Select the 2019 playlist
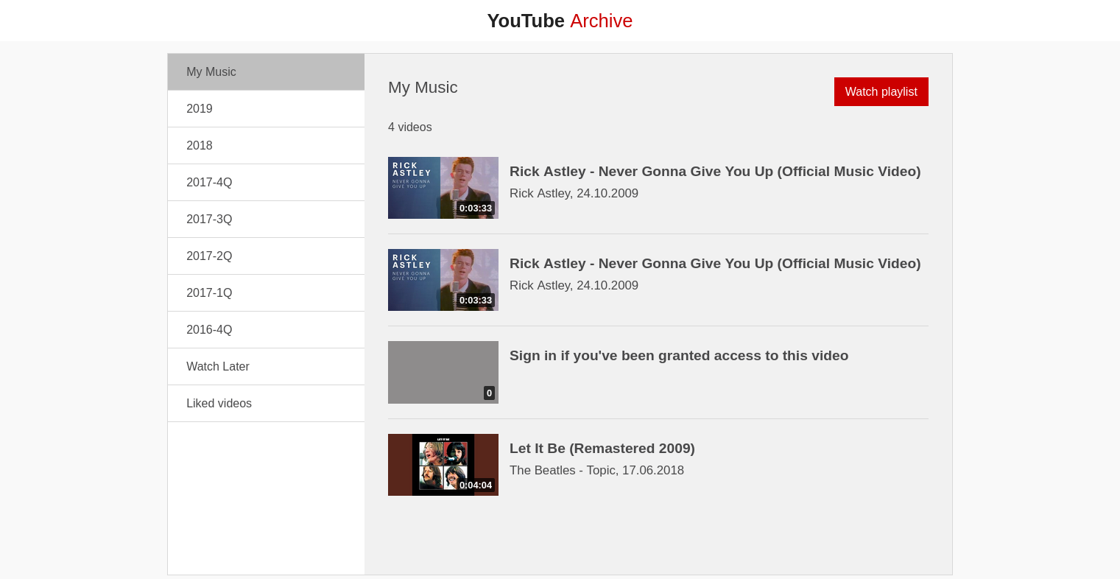Screen dimensions: 1120x579 (266, 109)
